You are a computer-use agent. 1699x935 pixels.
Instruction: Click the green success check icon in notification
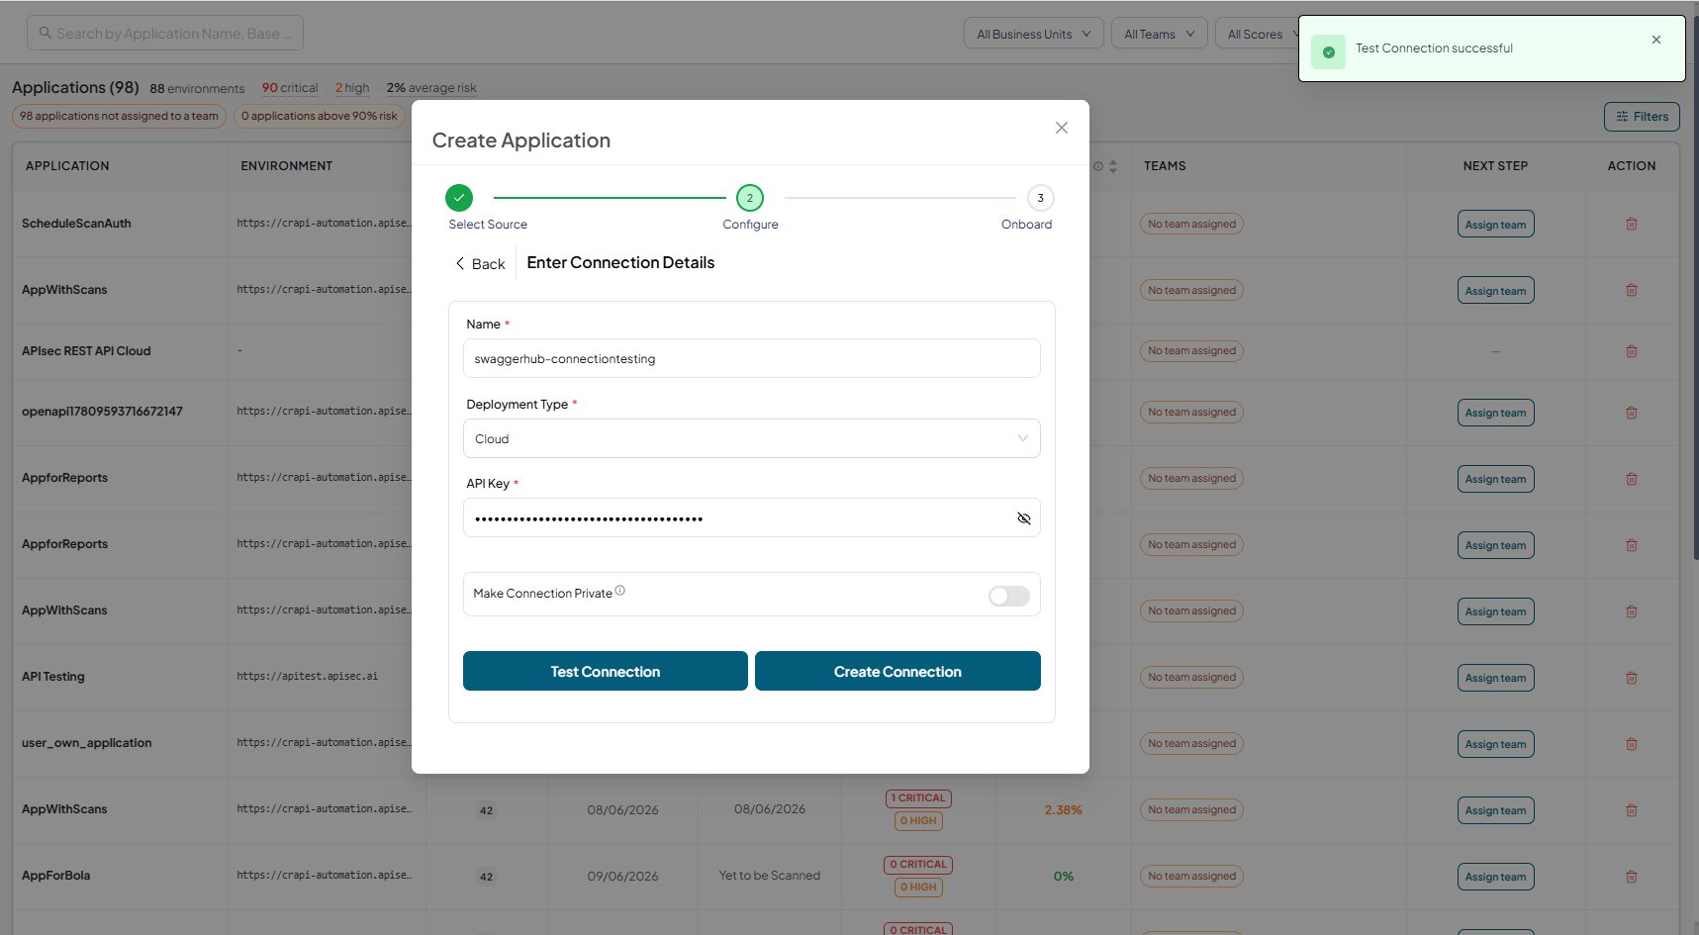pyautogui.click(x=1328, y=51)
